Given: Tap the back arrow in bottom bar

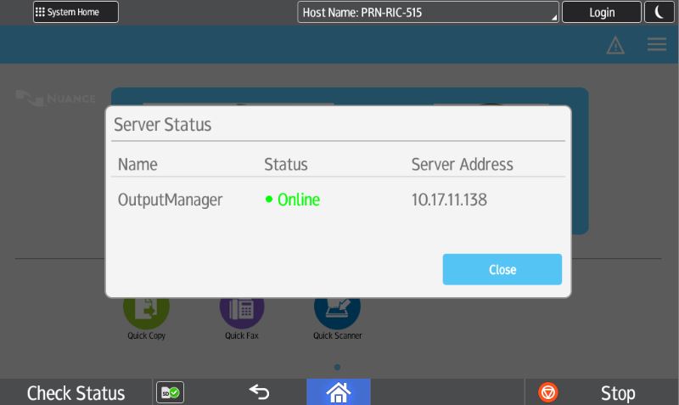Looking at the screenshot, I should tap(259, 392).
